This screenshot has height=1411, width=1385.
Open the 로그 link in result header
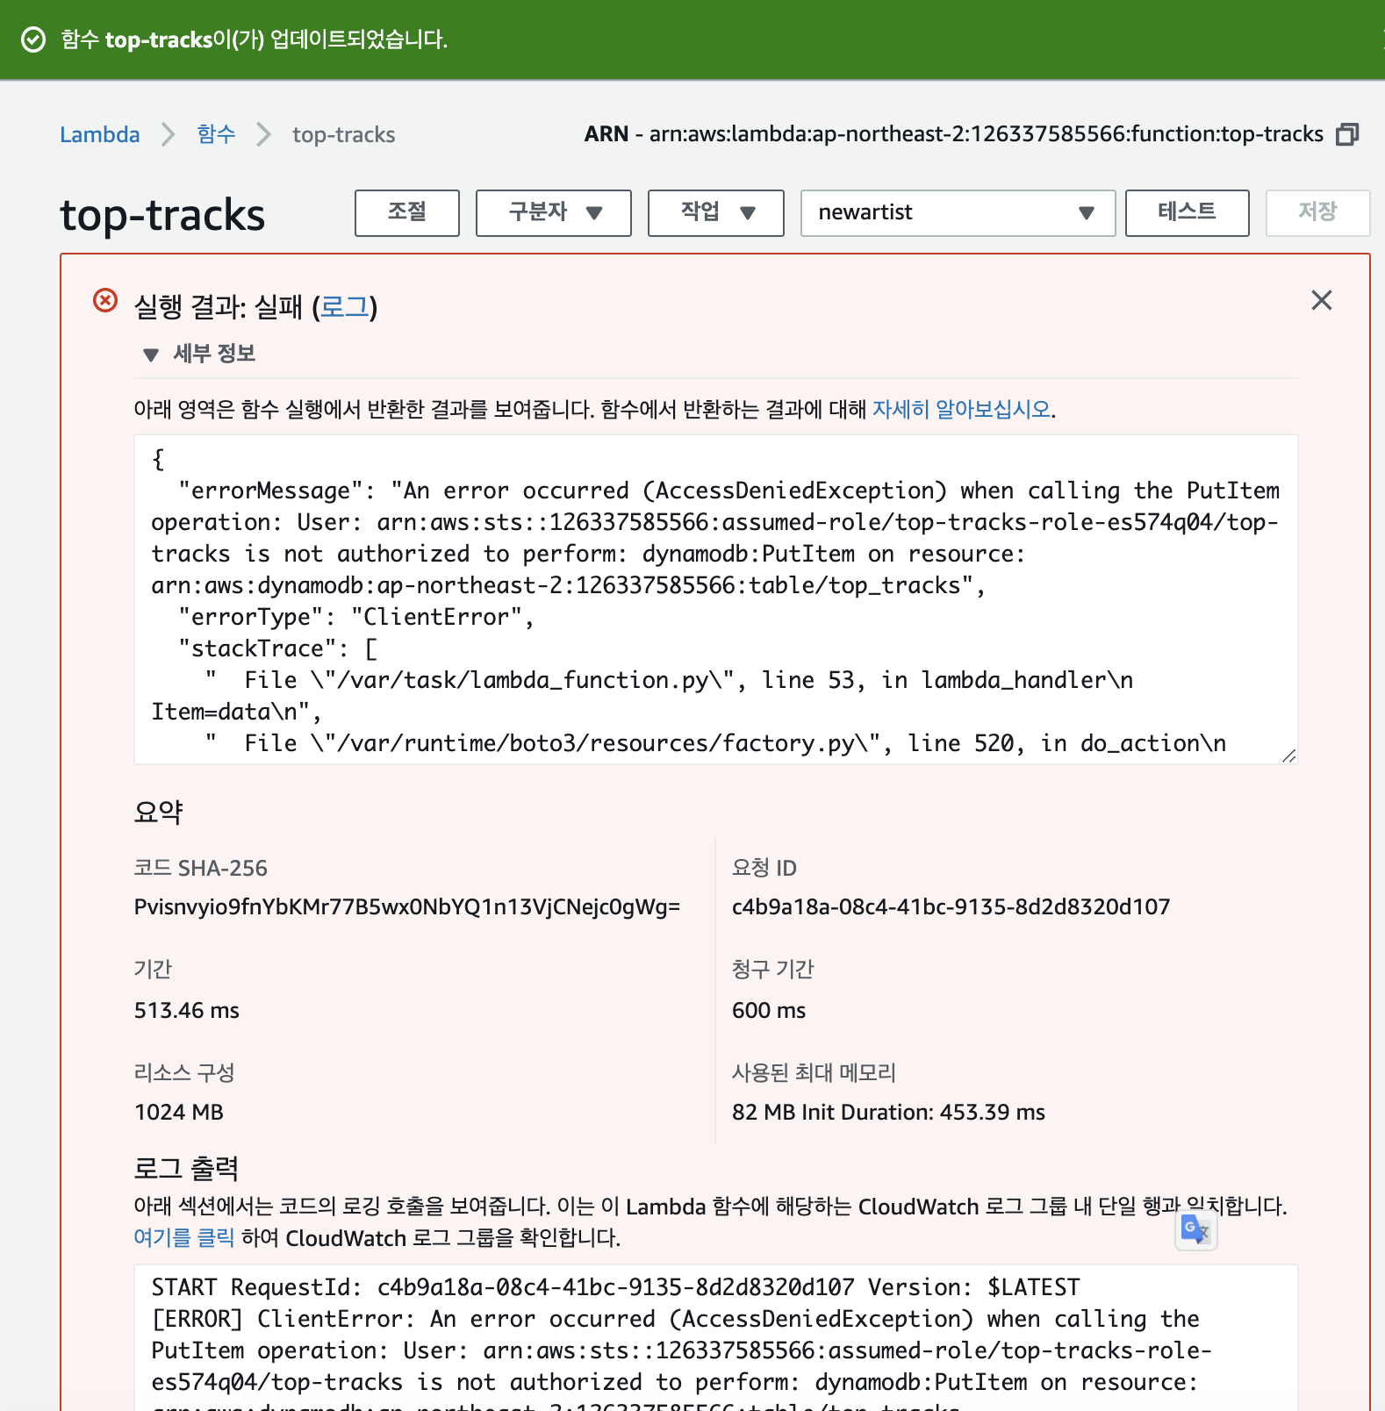(x=344, y=307)
